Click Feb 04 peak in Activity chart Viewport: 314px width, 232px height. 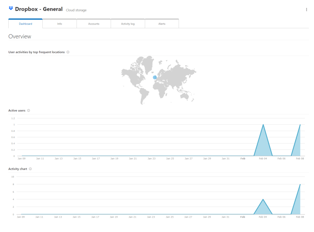click(263, 200)
